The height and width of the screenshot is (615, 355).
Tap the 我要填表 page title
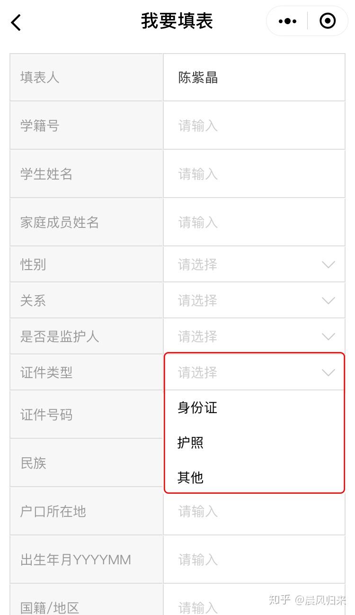(x=177, y=21)
